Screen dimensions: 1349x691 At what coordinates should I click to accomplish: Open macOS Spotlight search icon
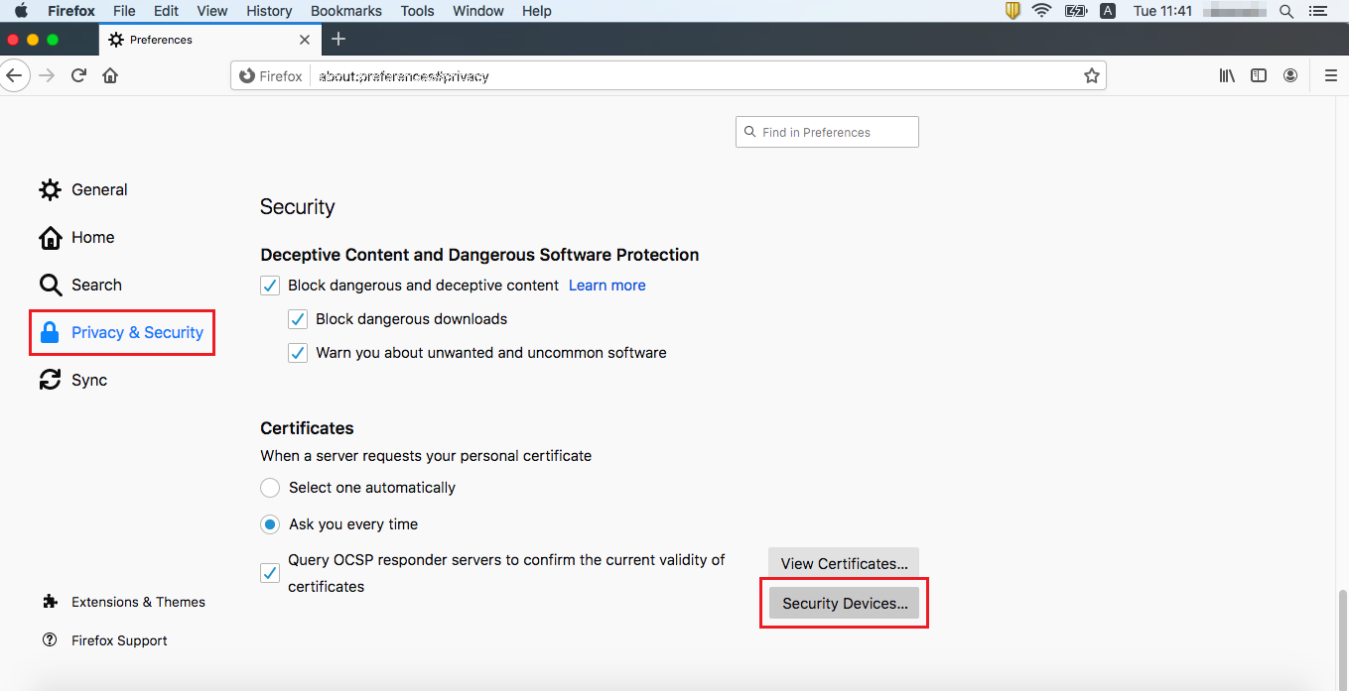pyautogui.click(x=1286, y=11)
